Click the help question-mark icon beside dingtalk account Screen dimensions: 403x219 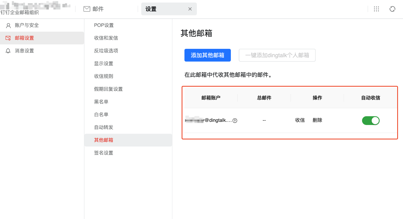pyautogui.click(x=235, y=121)
